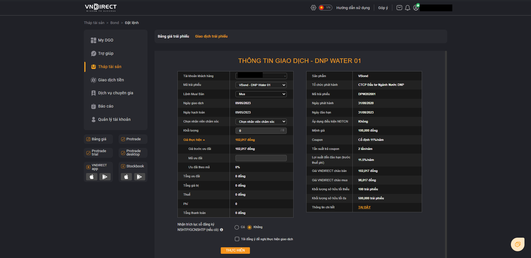Viewport: 531px width, 258px height.
Task: Download VNDIRECT app from Google Play icon
Action: tap(105, 177)
